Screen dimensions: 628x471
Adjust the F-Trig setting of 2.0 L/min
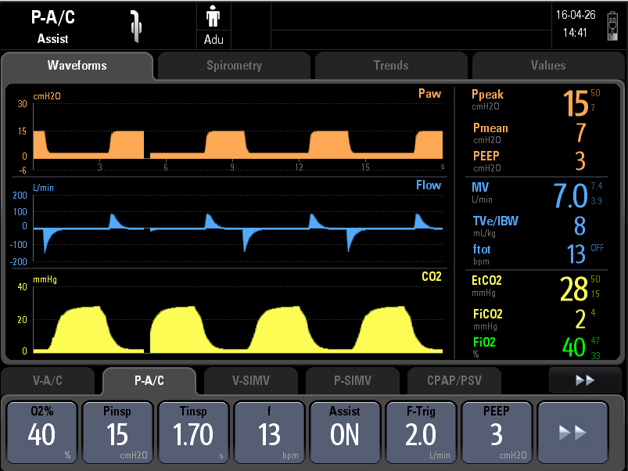pos(421,433)
